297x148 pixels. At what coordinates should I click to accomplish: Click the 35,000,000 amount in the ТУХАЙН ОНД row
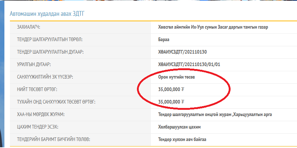click(x=169, y=102)
